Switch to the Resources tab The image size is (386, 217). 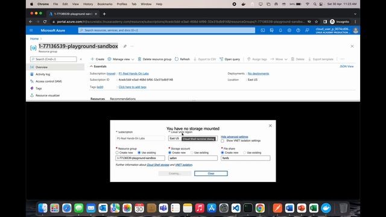pyautogui.click(x=98, y=99)
